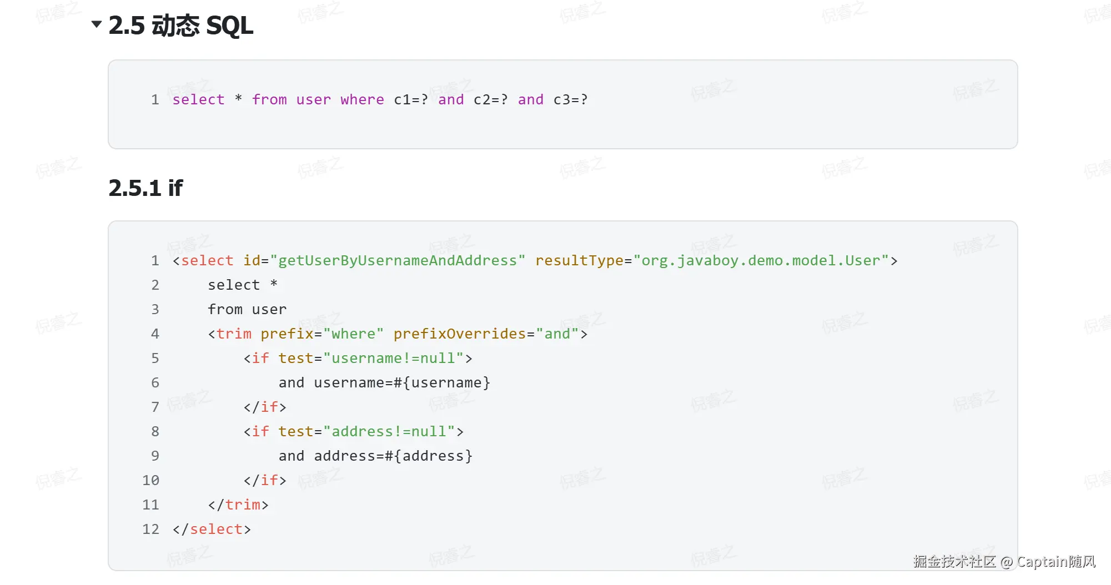The image size is (1111, 585).
Task: Click the 掘金技术社区 @ Captain随风 watermark
Action: [1004, 562]
